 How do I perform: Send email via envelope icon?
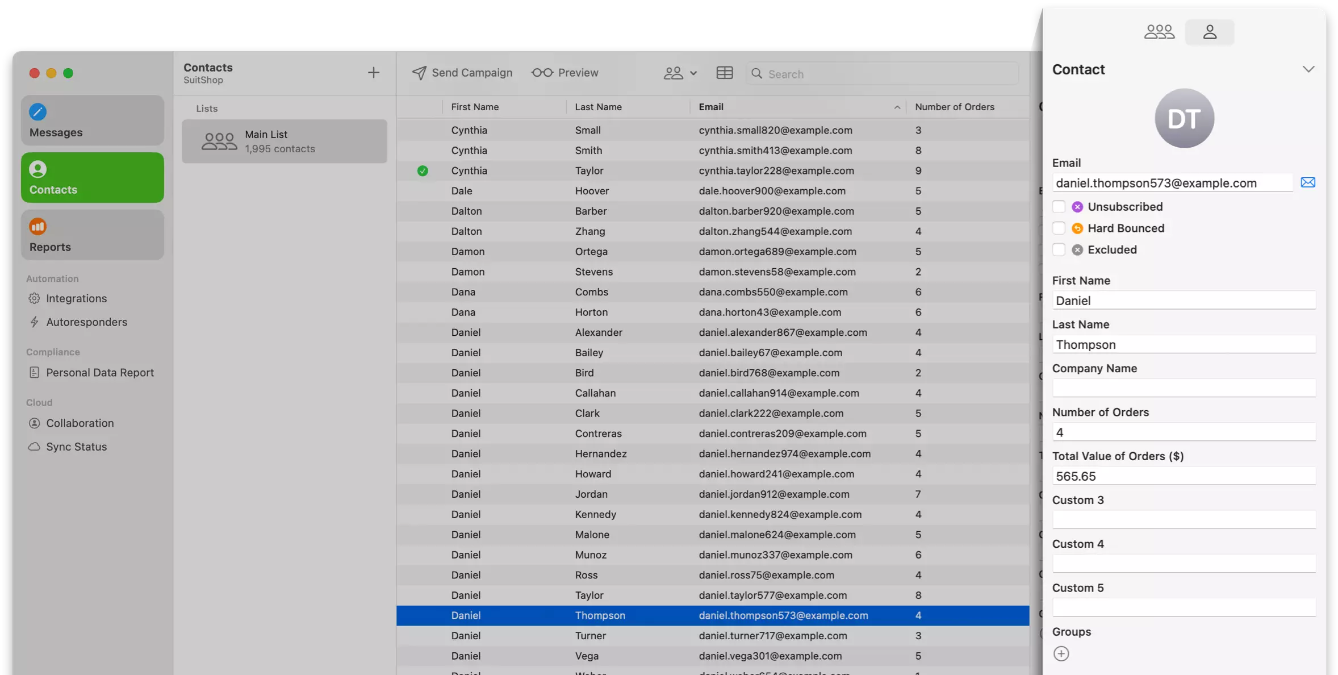coord(1308,182)
